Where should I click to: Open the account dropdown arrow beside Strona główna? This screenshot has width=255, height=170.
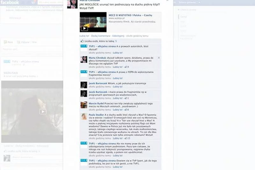[x=200, y=3]
